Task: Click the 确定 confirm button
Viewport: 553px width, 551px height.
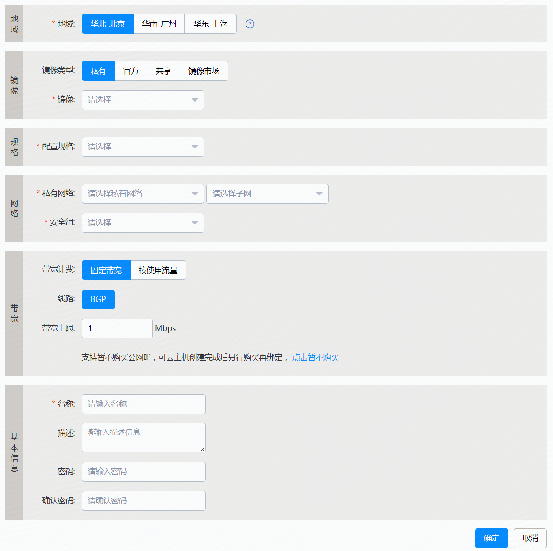Action: 492,539
